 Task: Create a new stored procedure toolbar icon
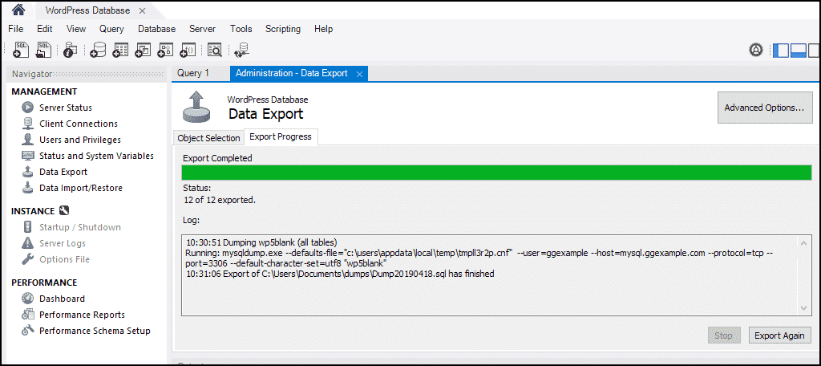click(x=165, y=49)
